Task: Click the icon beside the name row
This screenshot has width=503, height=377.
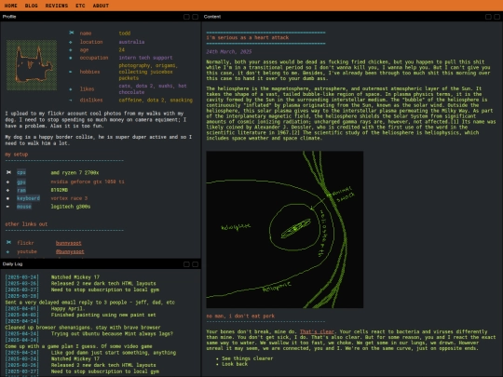Action: coord(71,33)
